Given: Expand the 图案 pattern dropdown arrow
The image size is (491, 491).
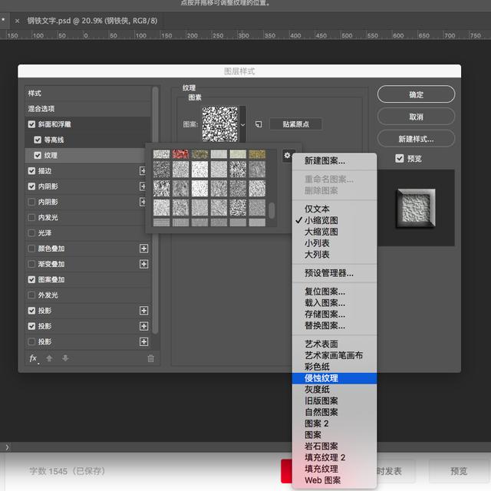Looking at the screenshot, I should coord(242,124).
